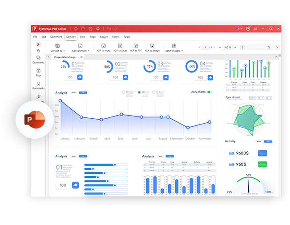Add new tab with plus icon
Viewport: 290px width, 225px height.
pyautogui.click(x=48, y=57)
